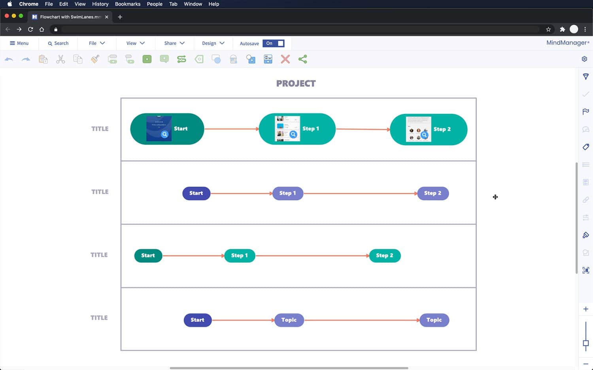This screenshot has width=593, height=370.
Task: Click the scissors cut icon
Action: pyautogui.click(x=60, y=59)
